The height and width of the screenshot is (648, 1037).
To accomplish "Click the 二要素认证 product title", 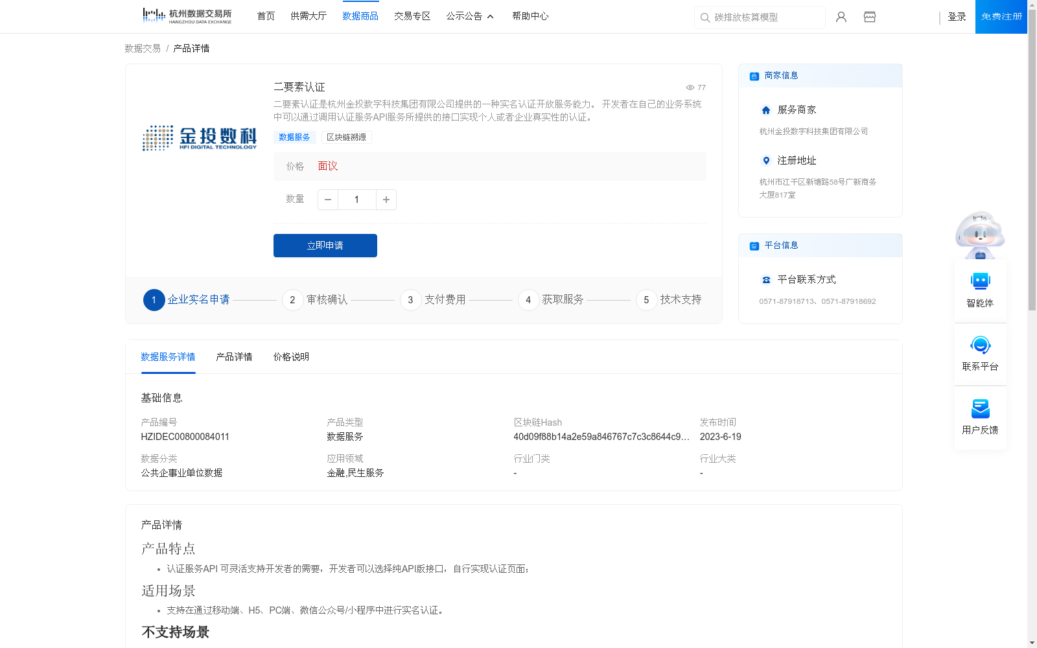I will coord(299,87).
